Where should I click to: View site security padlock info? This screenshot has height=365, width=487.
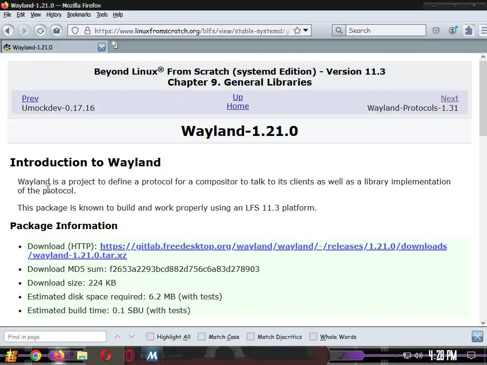click(88, 30)
